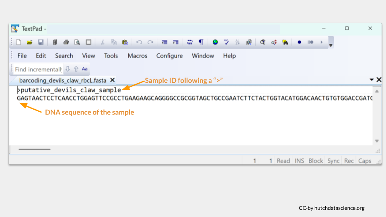This screenshot has width=386, height=217.
Task: Print the document with the printer icon
Action: tap(66, 42)
